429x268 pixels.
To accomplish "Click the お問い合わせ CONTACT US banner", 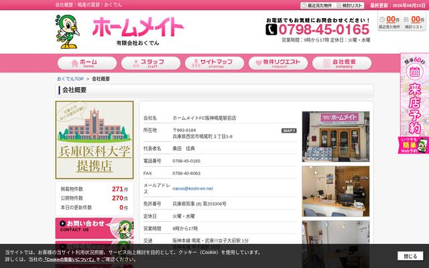I will point(95,228).
